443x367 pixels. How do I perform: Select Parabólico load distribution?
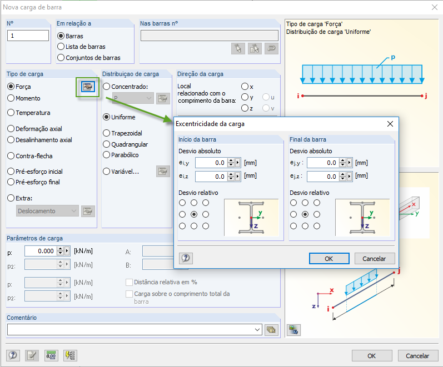click(x=121, y=155)
